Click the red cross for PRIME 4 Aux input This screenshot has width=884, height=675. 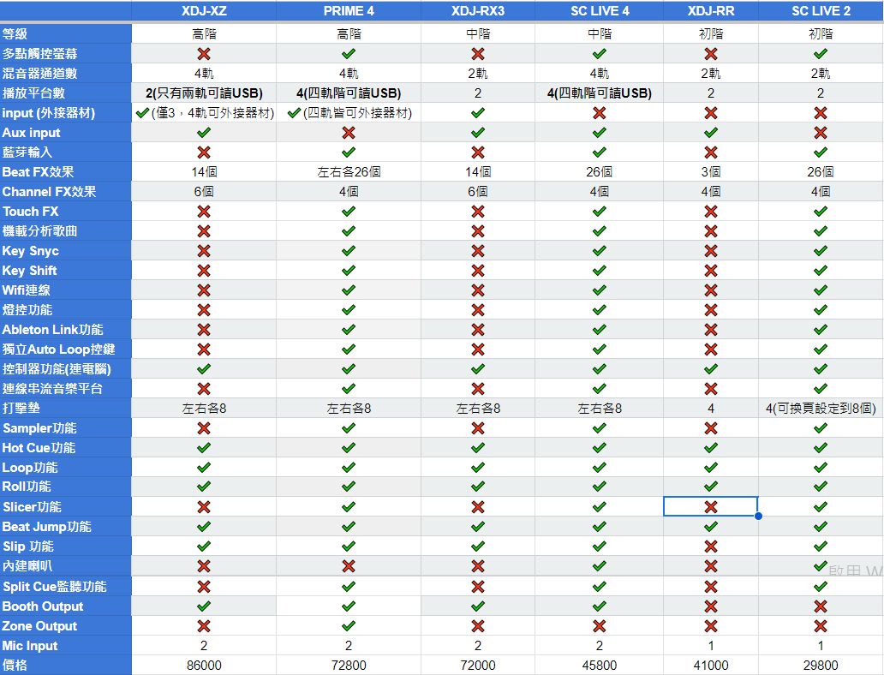tap(349, 133)
